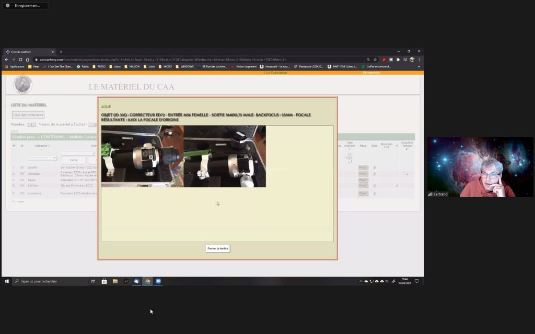Open the volume control in system tray
Viewport: 535px width, 334px height.
point(387,281)
